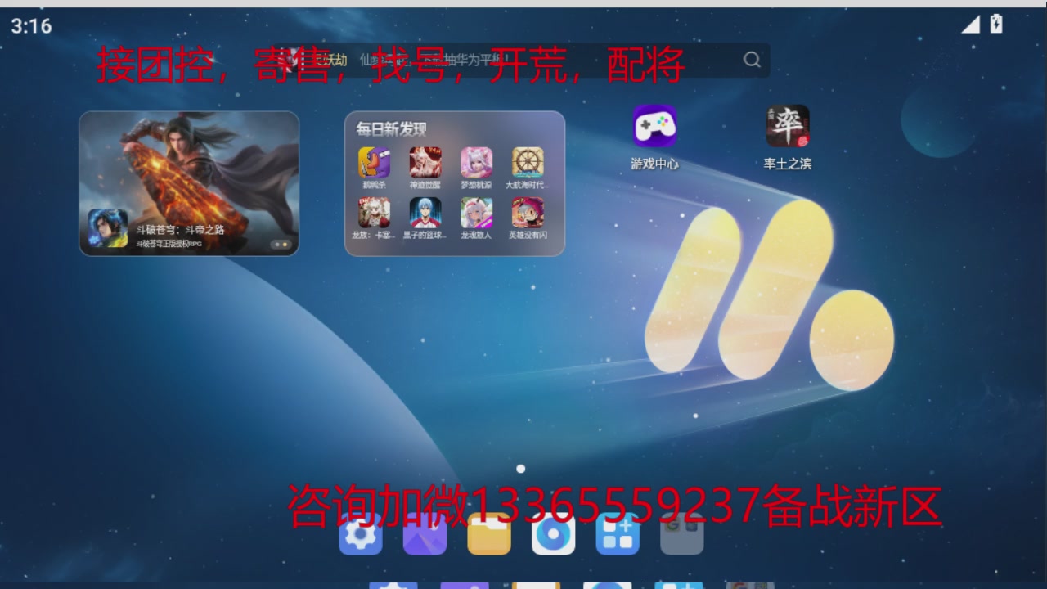Tap the top search bar field

(522, 60)
